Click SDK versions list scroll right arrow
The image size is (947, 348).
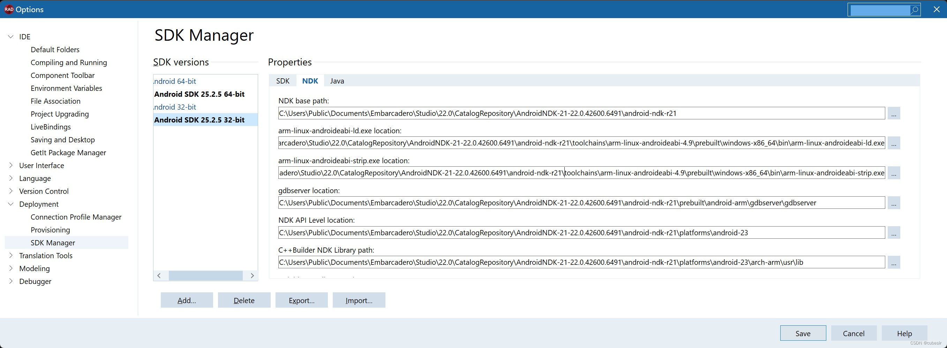(253, 276)
